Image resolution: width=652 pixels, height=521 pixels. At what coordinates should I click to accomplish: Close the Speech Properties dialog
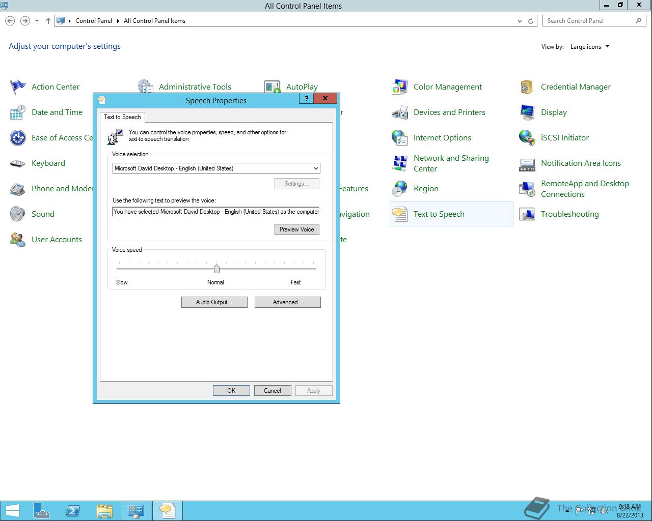[x=325, y=98]
